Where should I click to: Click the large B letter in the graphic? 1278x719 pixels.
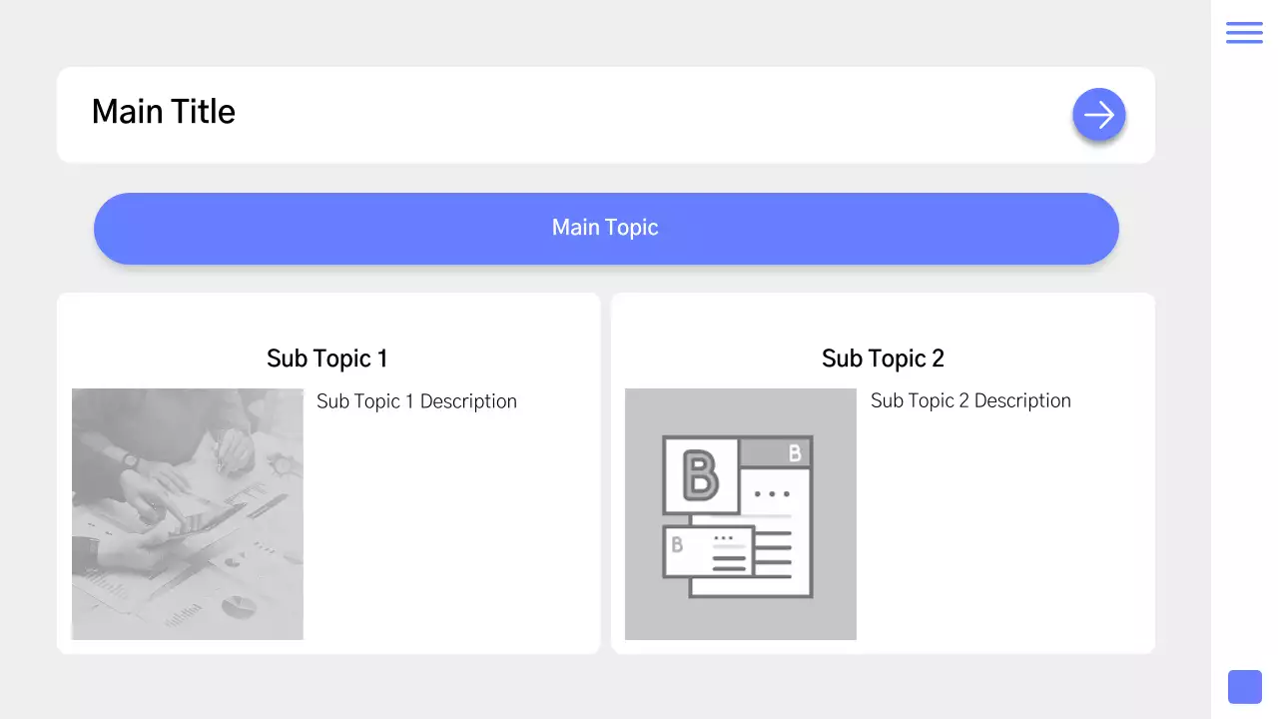click(700, 475)
